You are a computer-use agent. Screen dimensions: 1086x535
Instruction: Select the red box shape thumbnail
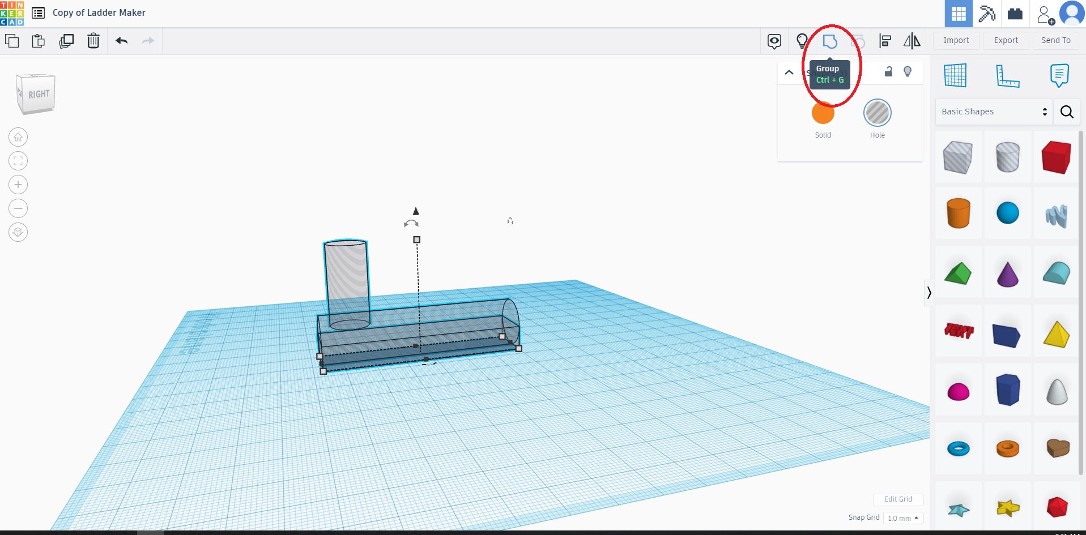point(1056,157)
